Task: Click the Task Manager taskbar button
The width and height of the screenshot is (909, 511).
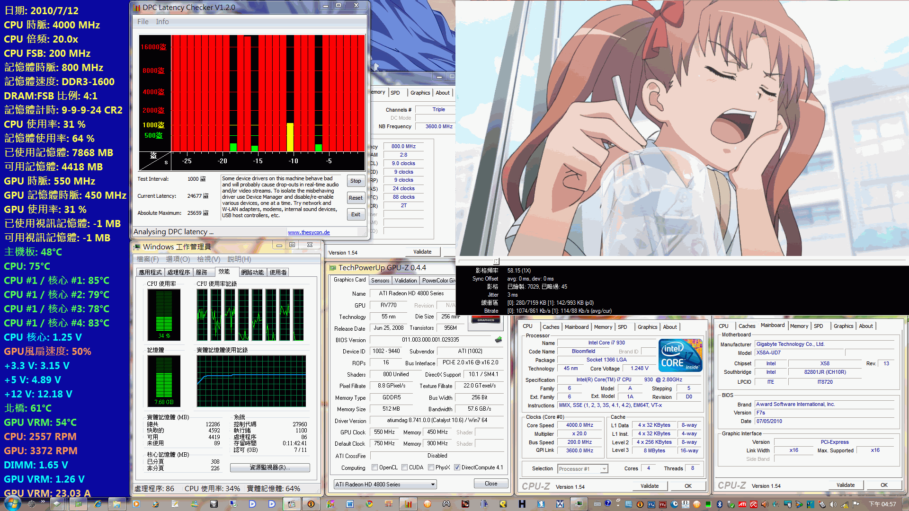Action: pyautogui.click(x=579, y=504)
